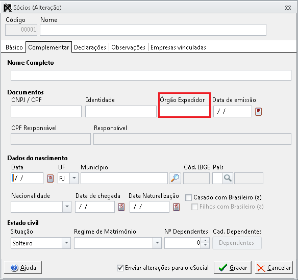Viewport: 298px width, 280px height.
Task: Check Casado com Brasileiro (a)
Action: pos(188,197)
